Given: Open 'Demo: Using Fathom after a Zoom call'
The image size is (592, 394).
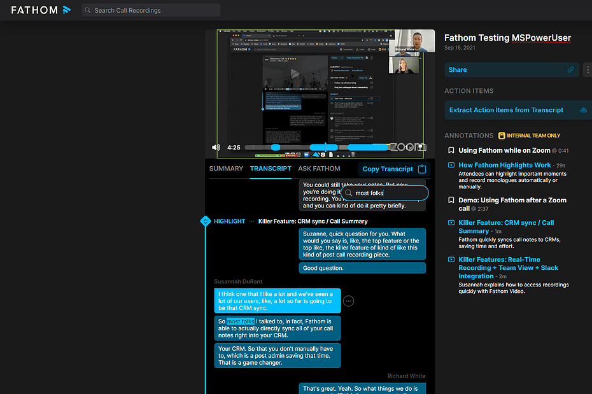Looking at the screenshot, I should pos(512,204).
